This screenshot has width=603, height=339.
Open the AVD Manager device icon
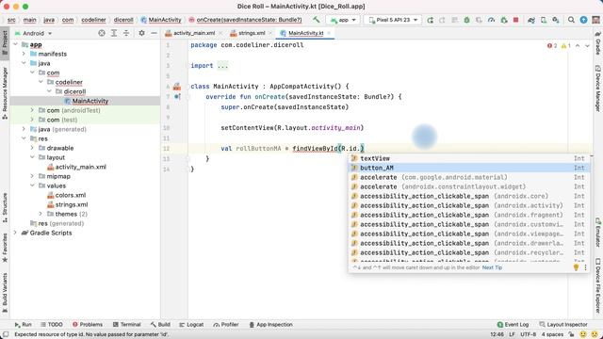544,20
